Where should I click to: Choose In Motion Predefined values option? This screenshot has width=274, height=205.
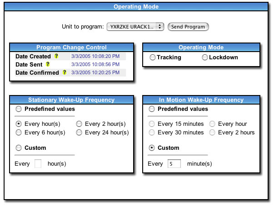click(x=152, y=109)
